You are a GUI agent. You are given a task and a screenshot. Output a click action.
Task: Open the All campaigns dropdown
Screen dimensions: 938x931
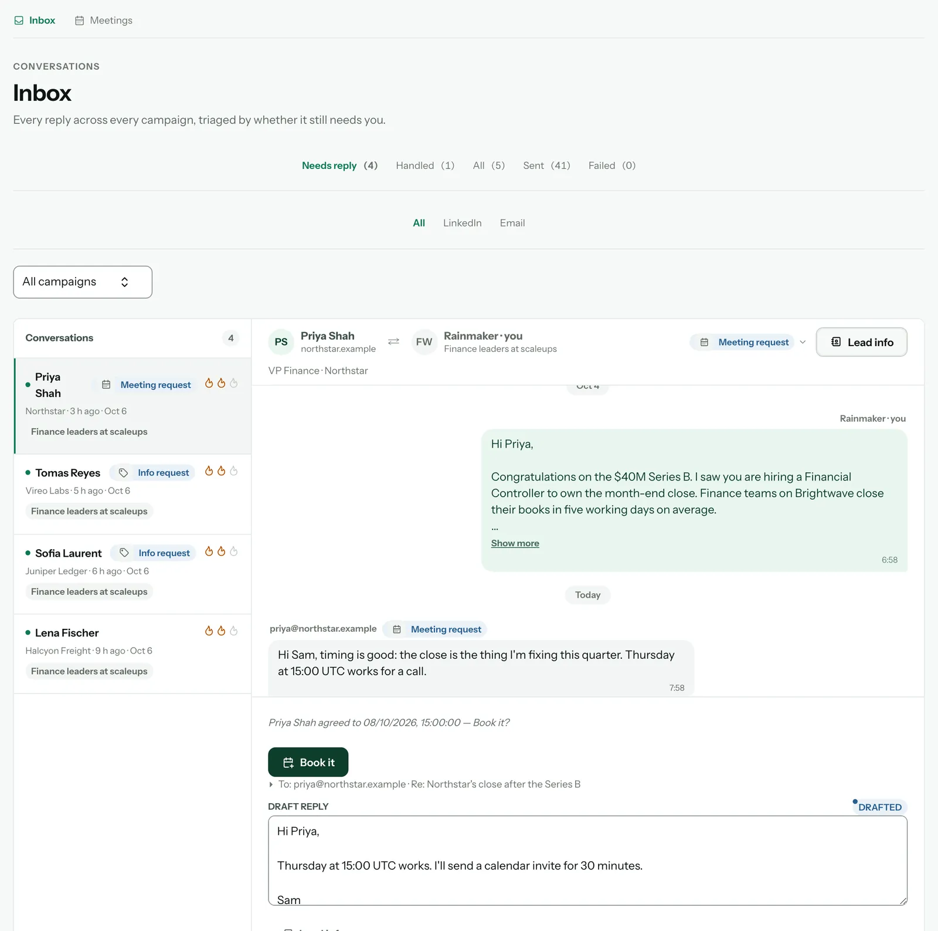83,282
